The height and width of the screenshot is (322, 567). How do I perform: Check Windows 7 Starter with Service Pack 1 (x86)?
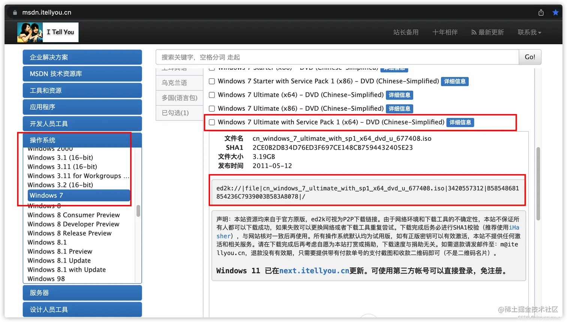(x=212, y=81)
